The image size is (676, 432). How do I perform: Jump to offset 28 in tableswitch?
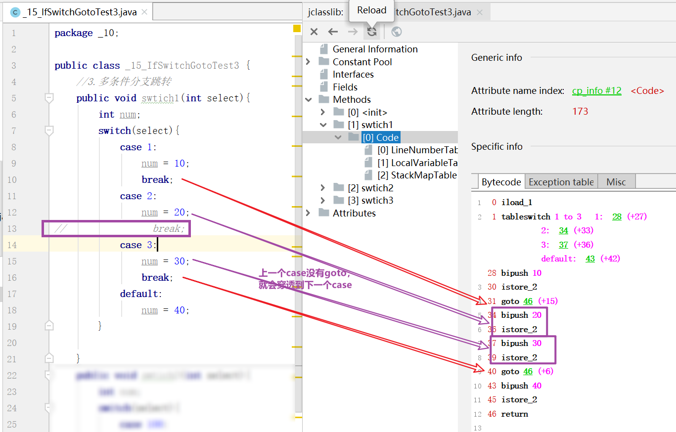click(617, 216)
